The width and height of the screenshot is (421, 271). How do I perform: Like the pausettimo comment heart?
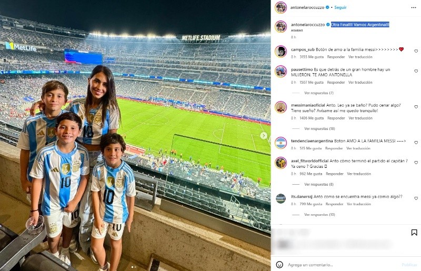(x=416, y=71)
